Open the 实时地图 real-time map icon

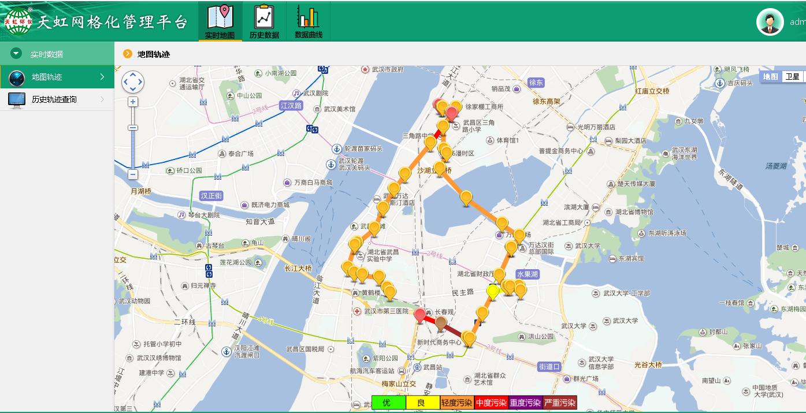pos(220,17)
